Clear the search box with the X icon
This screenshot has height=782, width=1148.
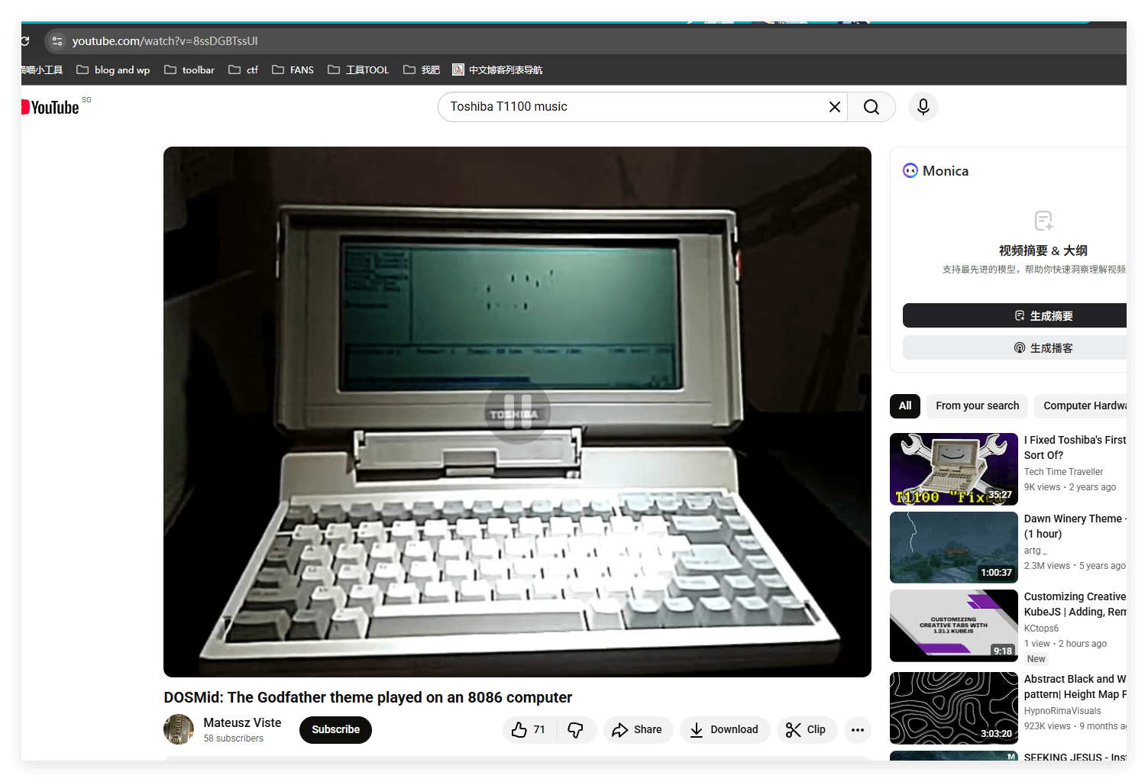pyautogui.click(x=834, y=107)
